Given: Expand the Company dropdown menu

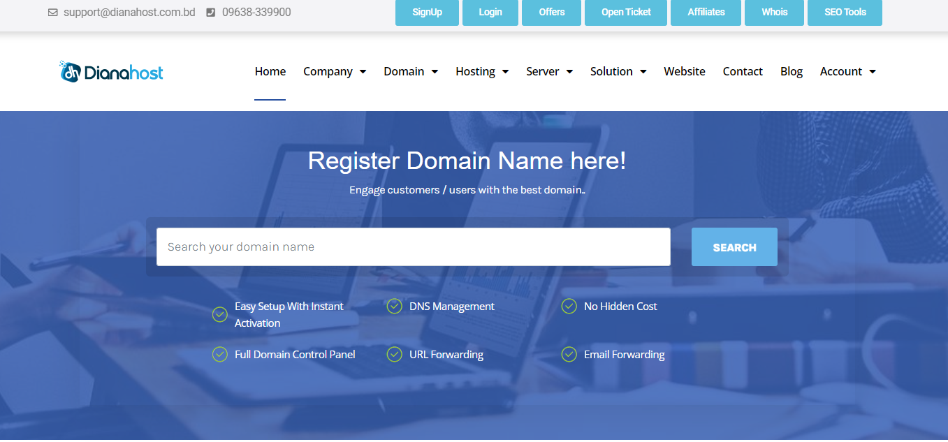Looking at the screenshot, I should point(335,71).
